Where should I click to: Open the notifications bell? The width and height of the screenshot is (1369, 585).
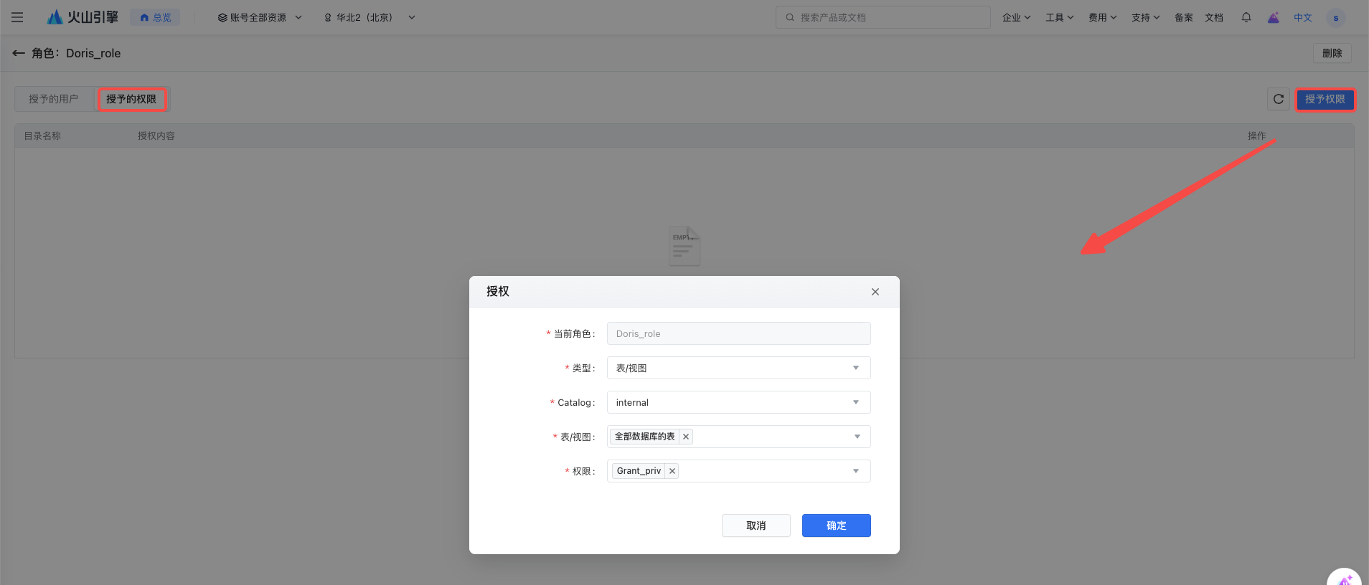1246,17
